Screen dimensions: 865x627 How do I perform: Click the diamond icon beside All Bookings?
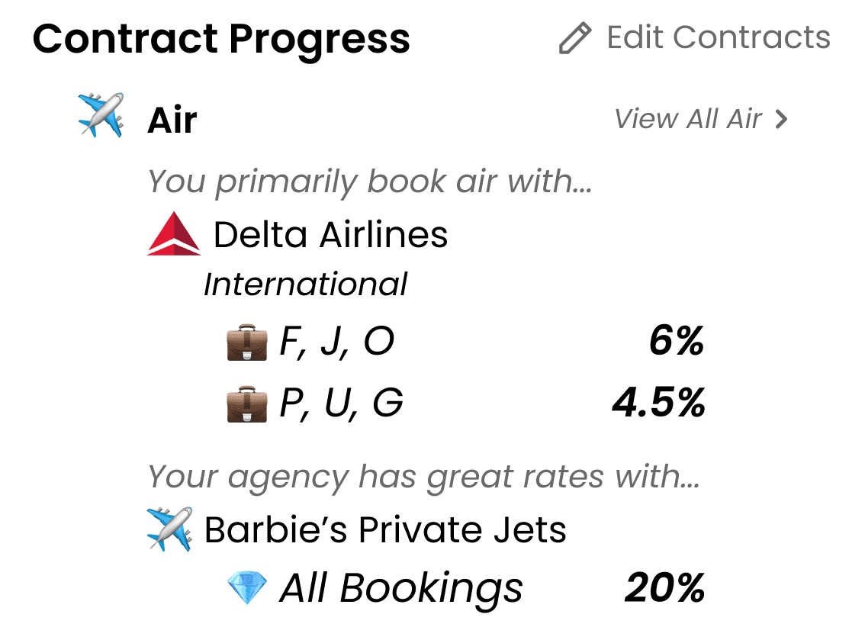[247, 589]
